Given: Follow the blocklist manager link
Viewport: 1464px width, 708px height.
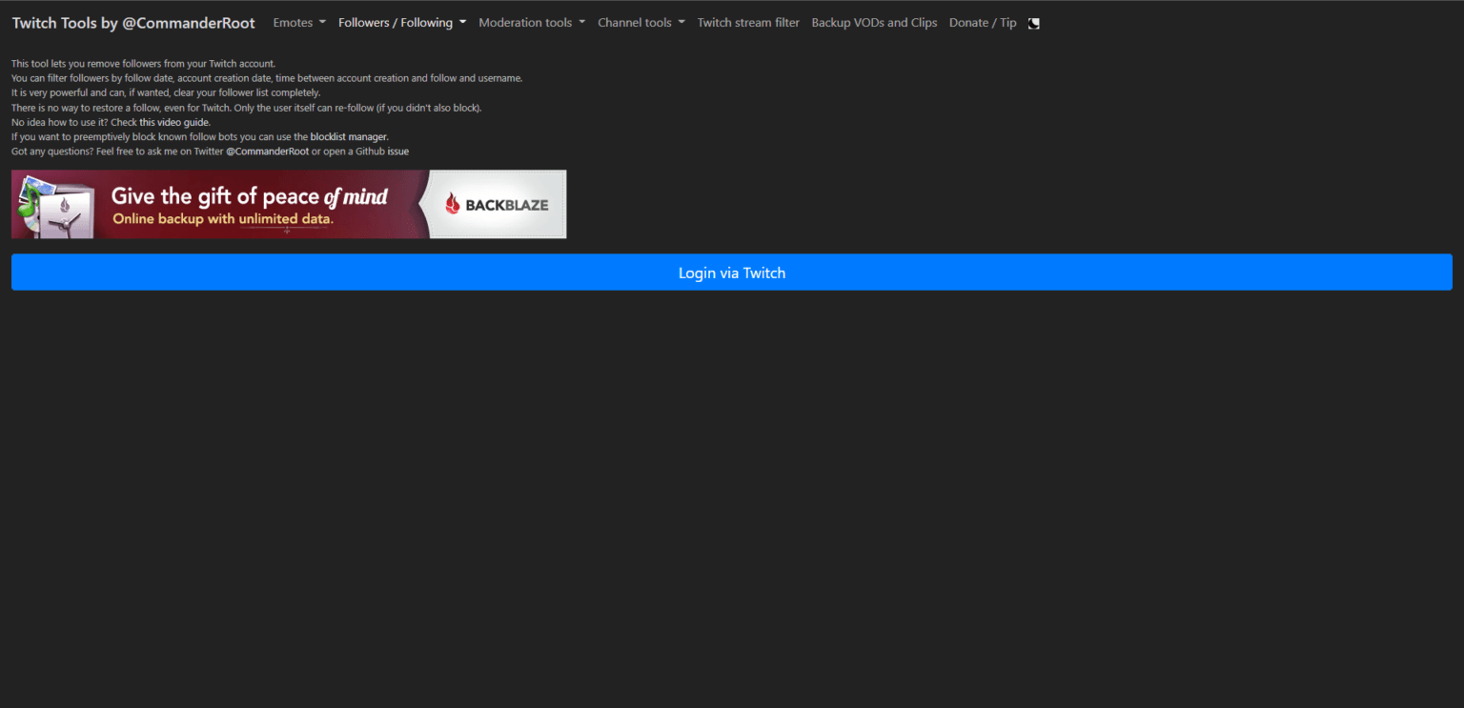Looking at the screenshot, I should pyautogui.click(x=349, y=137).
